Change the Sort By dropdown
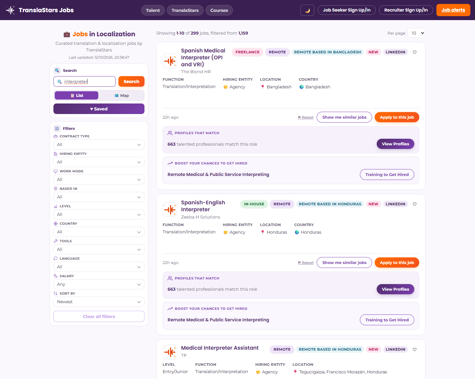 99,302
